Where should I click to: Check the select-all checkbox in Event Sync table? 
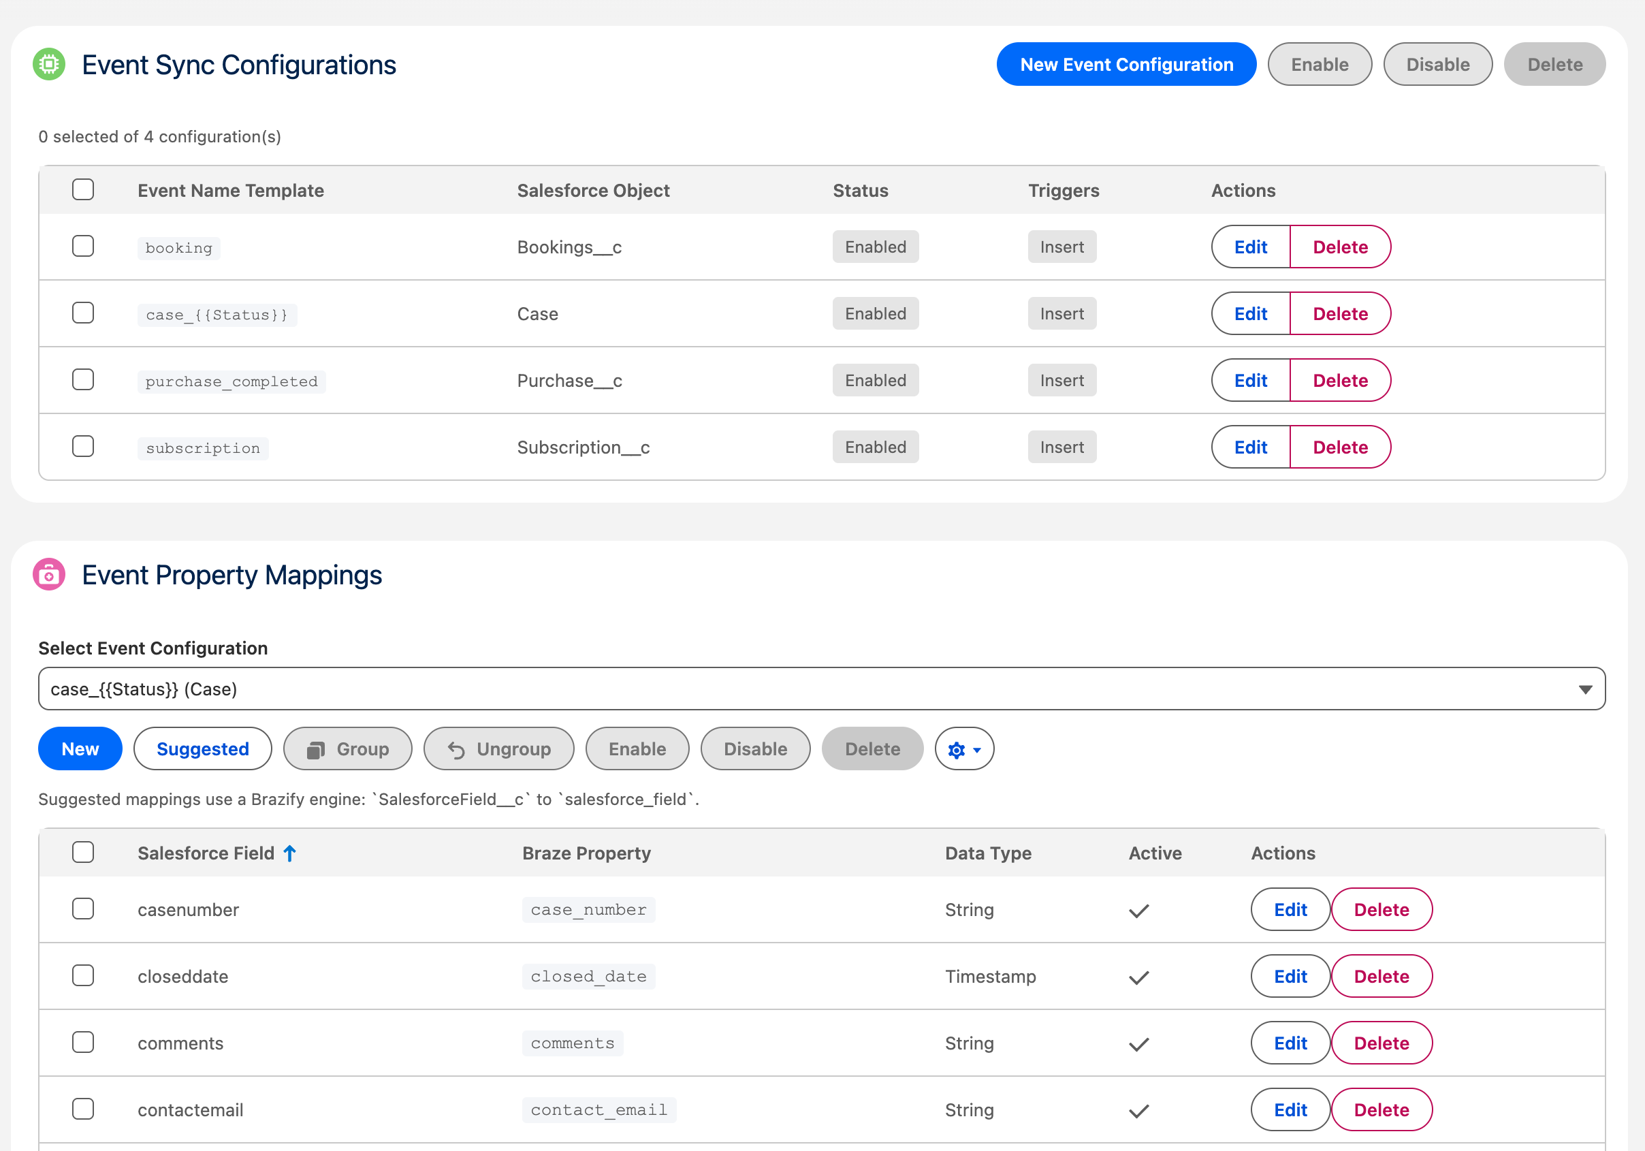(83, 189)
